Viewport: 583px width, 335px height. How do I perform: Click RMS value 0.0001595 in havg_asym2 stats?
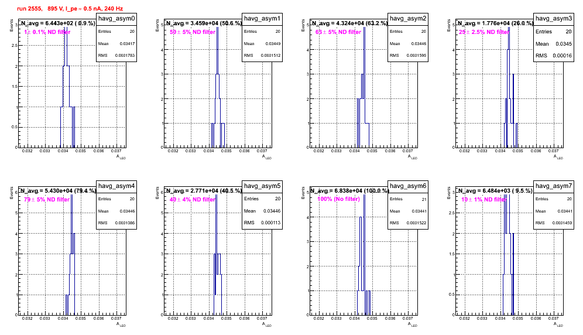pyautogui.click(x=416, y=56)
